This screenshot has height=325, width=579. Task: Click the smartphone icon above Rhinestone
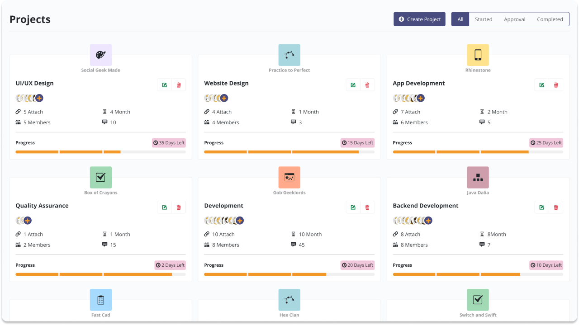478,54
